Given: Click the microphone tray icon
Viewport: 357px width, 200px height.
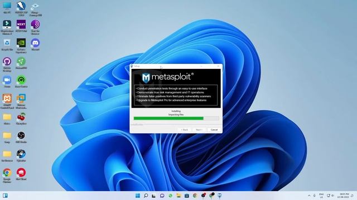Looking at the screenshot, I should pos(315,196).
